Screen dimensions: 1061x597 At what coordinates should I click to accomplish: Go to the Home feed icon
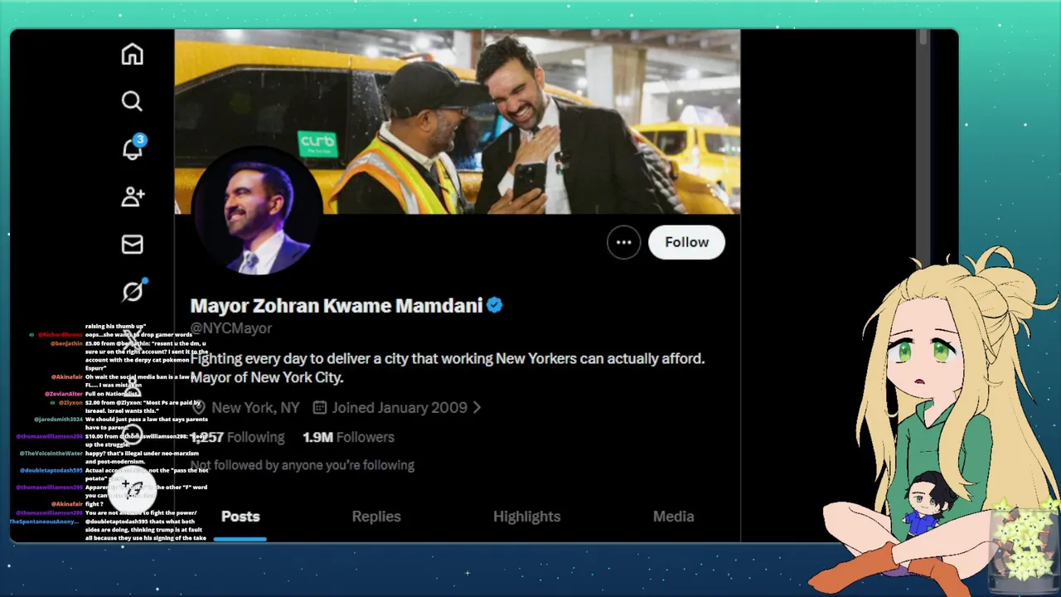pyautogui.click(x=132, y=54)
